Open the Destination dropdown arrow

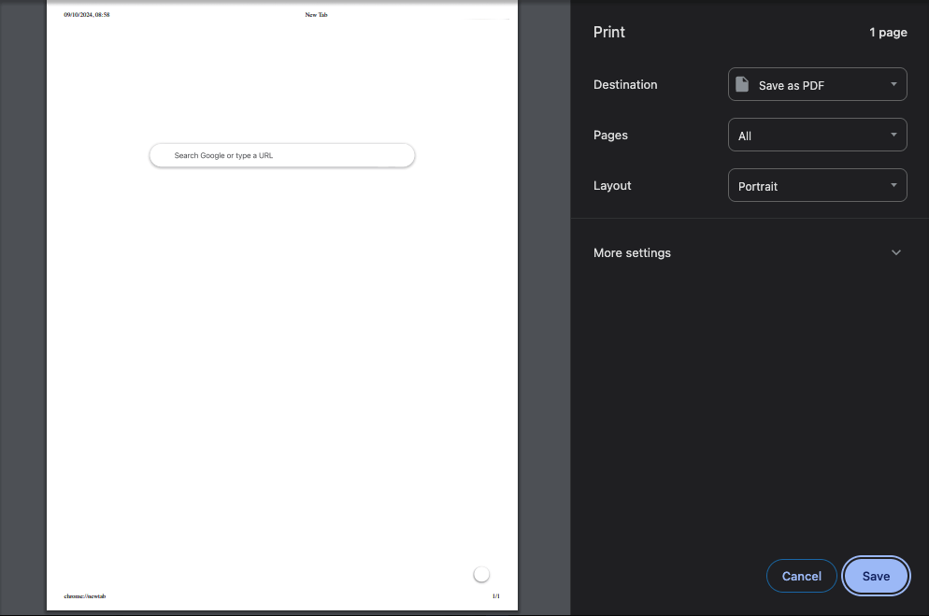[x=893, y=84]
